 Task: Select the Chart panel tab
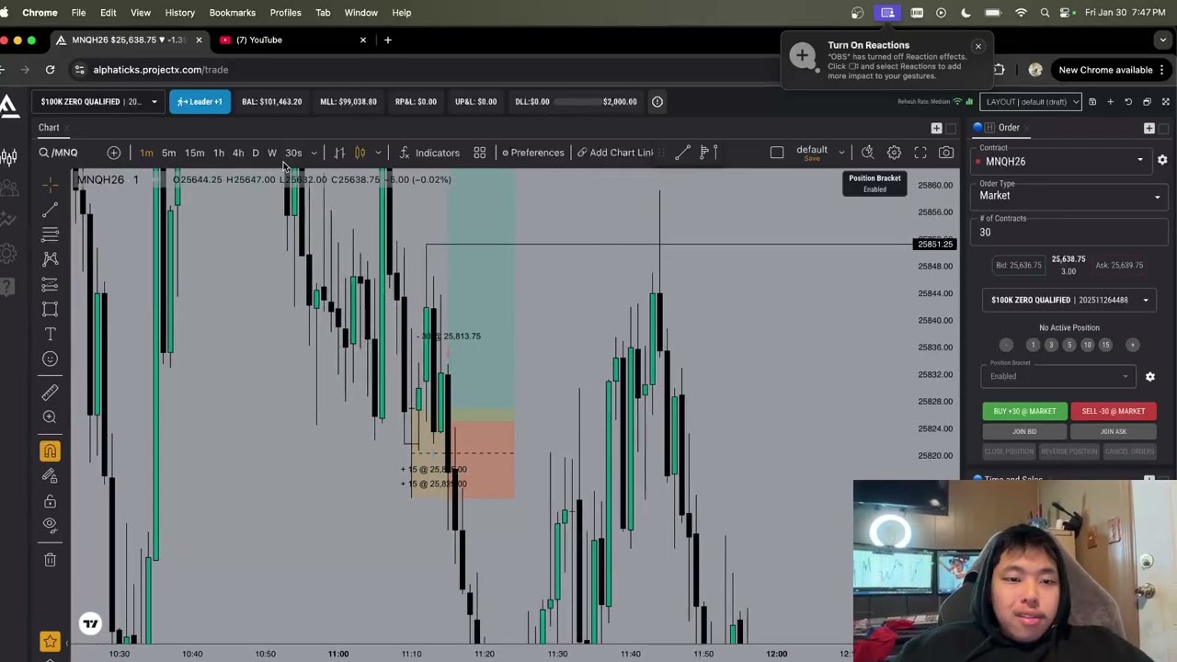click(49, 128)
